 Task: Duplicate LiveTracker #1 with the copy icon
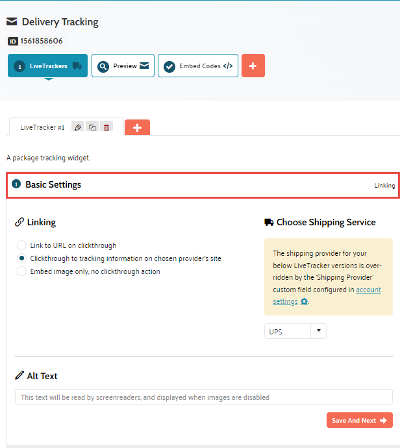(92, 127)
